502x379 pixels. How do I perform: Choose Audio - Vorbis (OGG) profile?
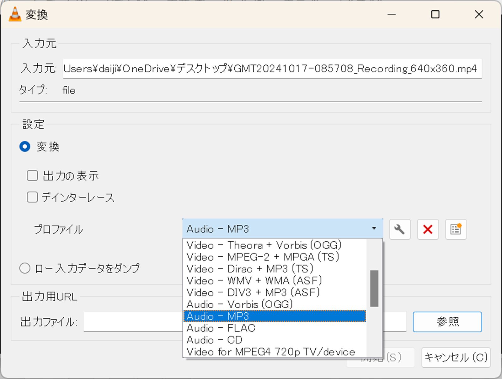[x=275, y=305]
